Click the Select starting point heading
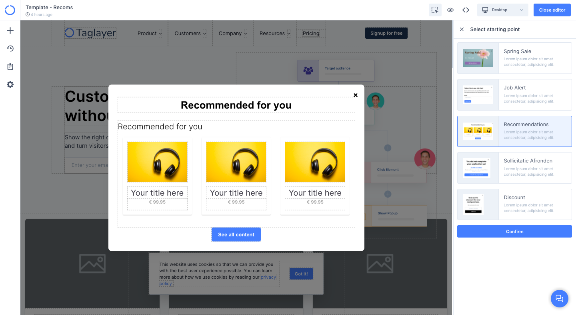 495,29
